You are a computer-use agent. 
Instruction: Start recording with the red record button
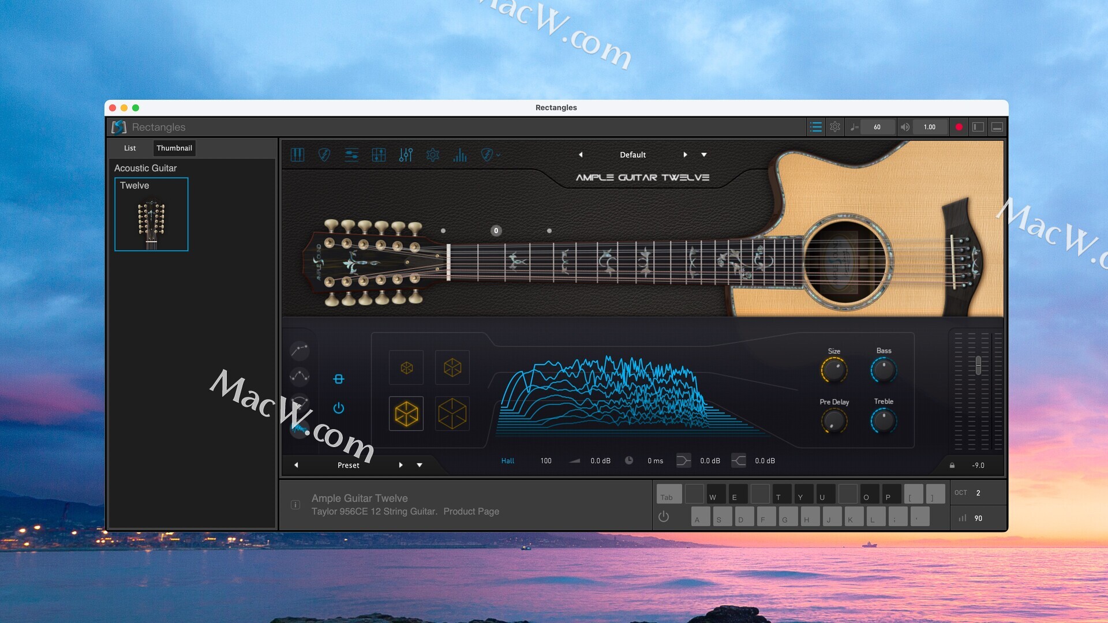pyautogui.click(x=959, y=127)
